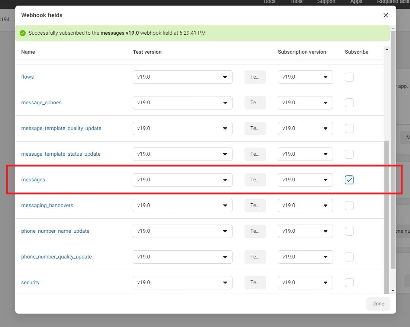The height and width of the screenshot is (327, 410).
Task: Open the message_echoes field link
Action: tap(41, 102)
